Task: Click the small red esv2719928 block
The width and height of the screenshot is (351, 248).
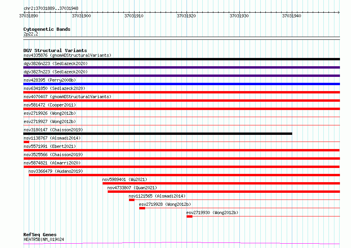Action: [142, 208]
